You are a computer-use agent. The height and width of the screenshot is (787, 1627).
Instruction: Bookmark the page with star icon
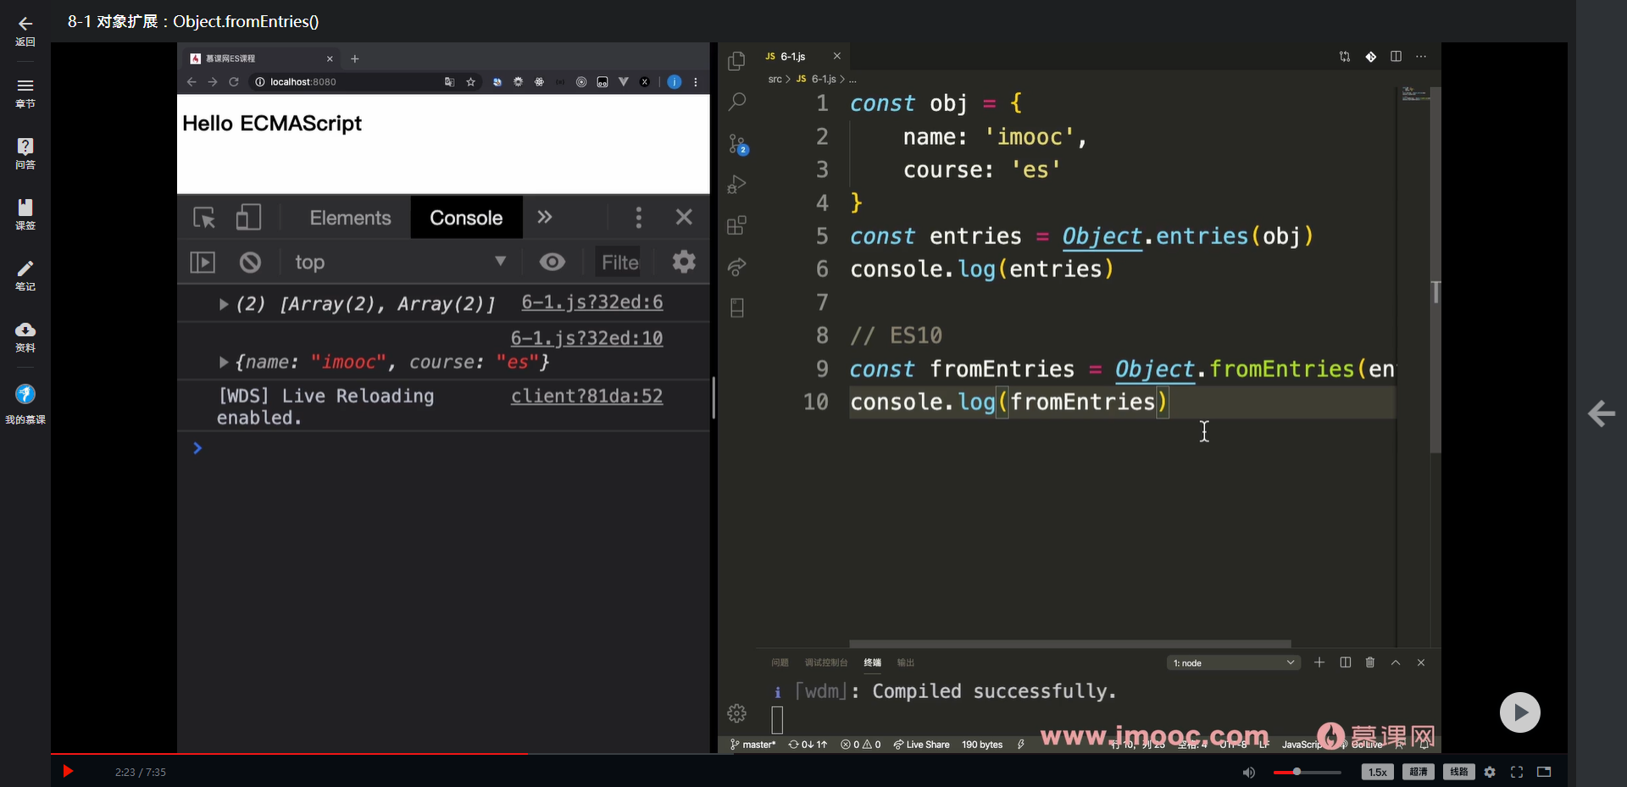pos(471,82)
